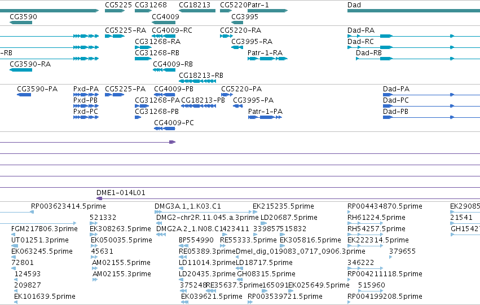Screen dimensions: 480x305
Task: Click transcript CG4009-RC
Action: point(164,36)
